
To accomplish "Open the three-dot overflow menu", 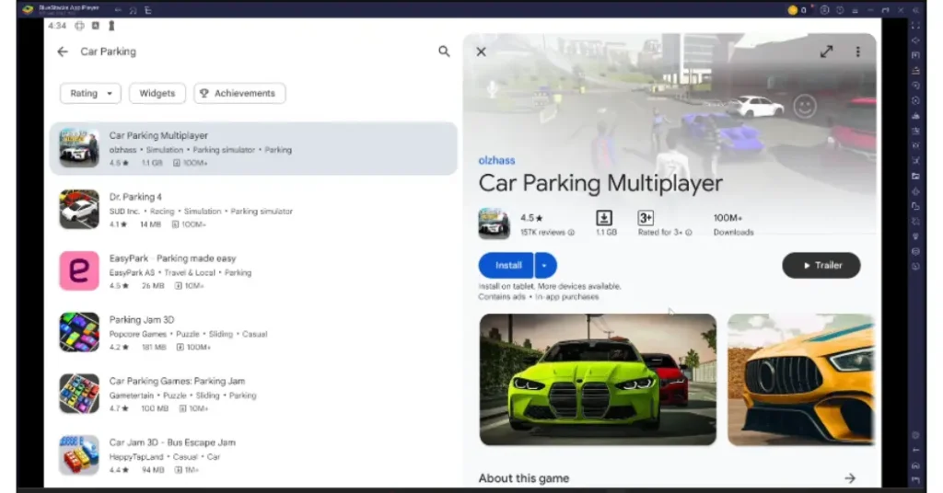I will tap(857, 52).
